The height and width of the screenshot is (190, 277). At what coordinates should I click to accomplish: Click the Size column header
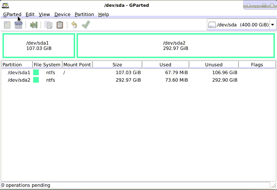click(117, 65)
